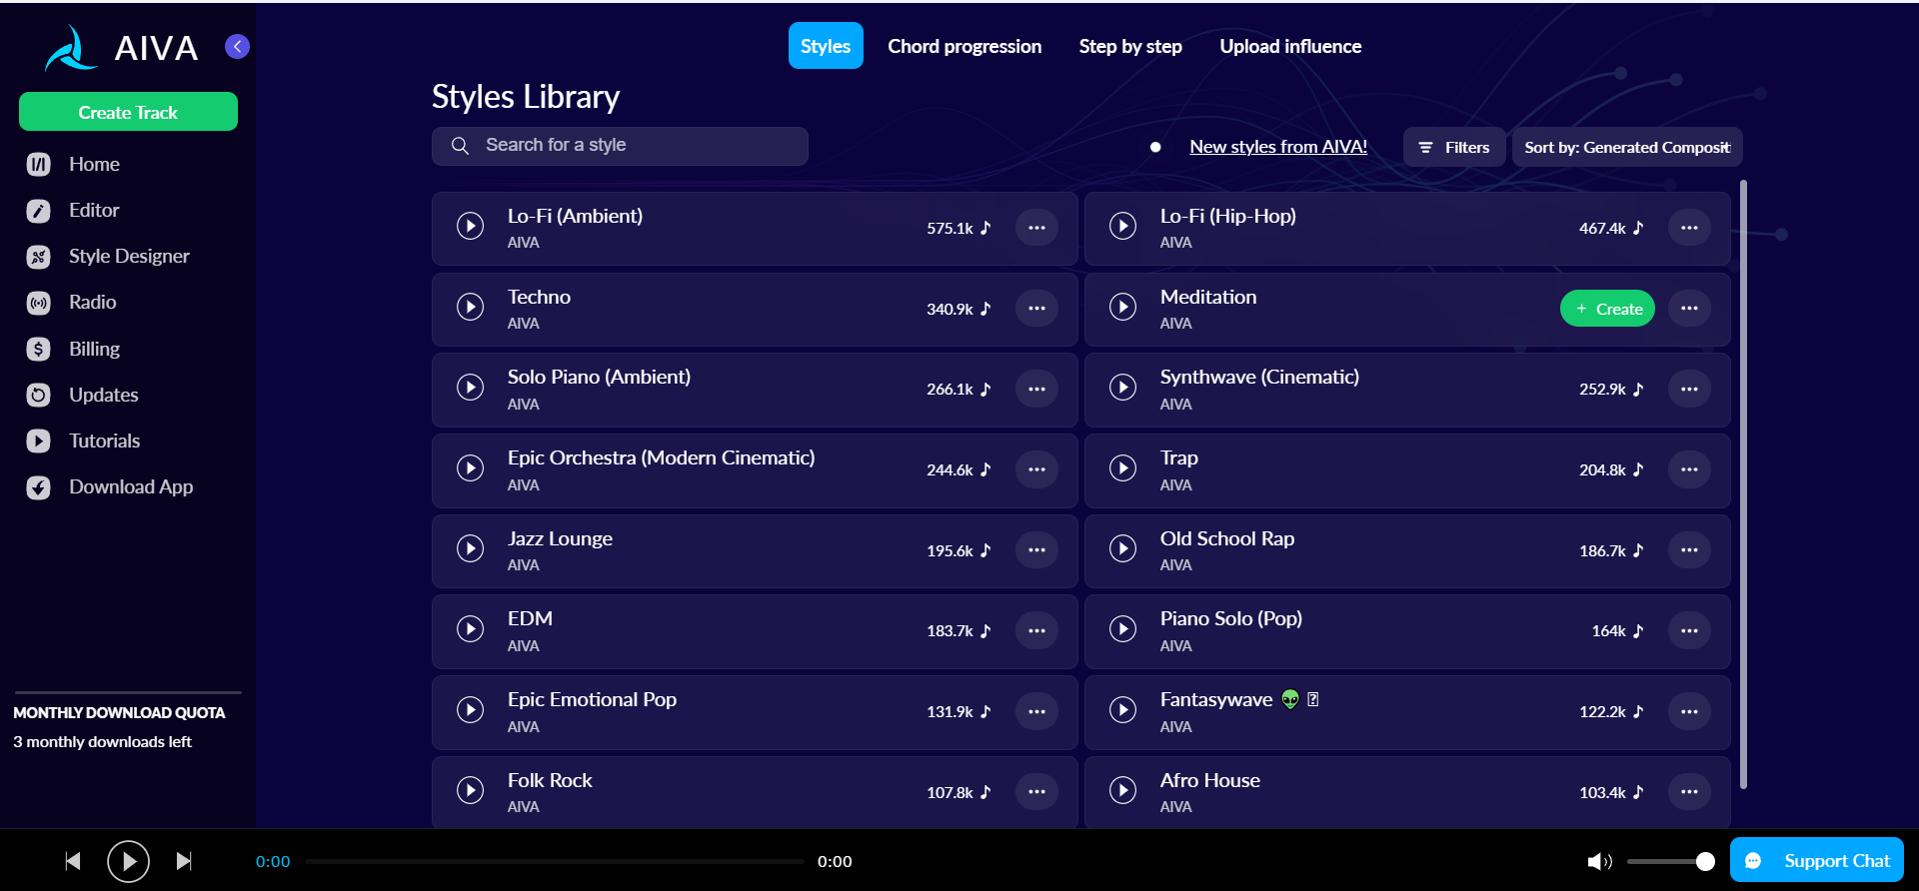Mute the volume speaker icon
This screenshot has width=1919, height=891.
pos(1599,861)
